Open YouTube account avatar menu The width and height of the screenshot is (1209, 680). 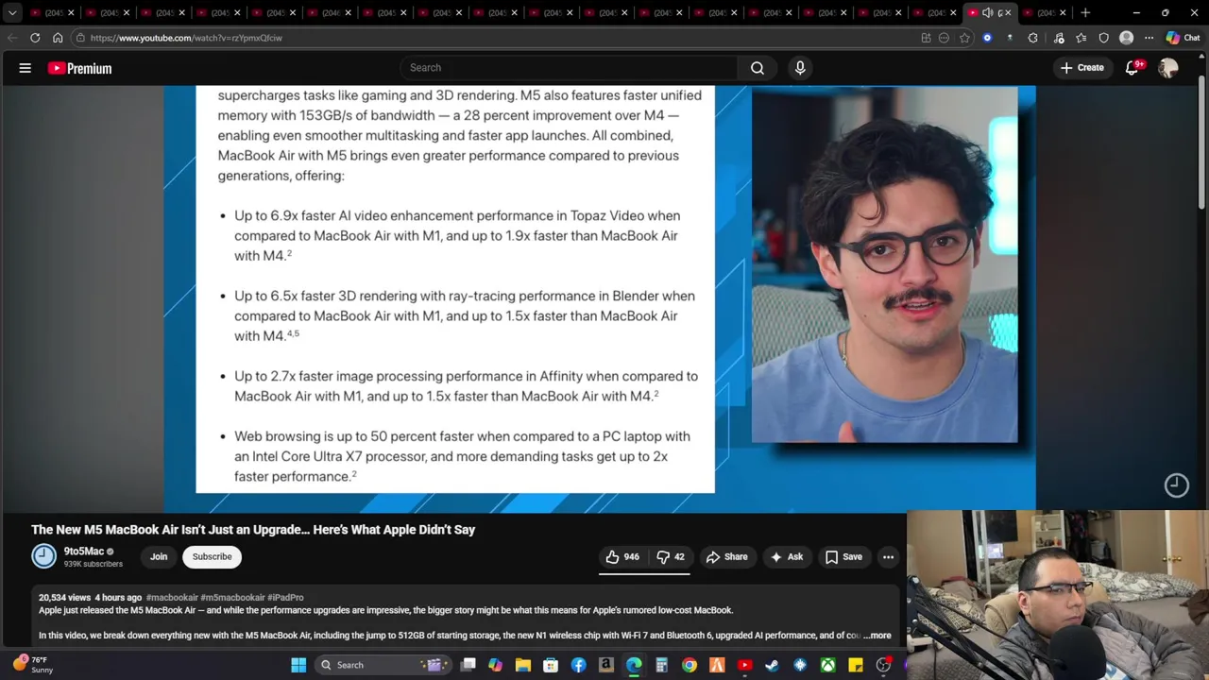click(1168, 68)
